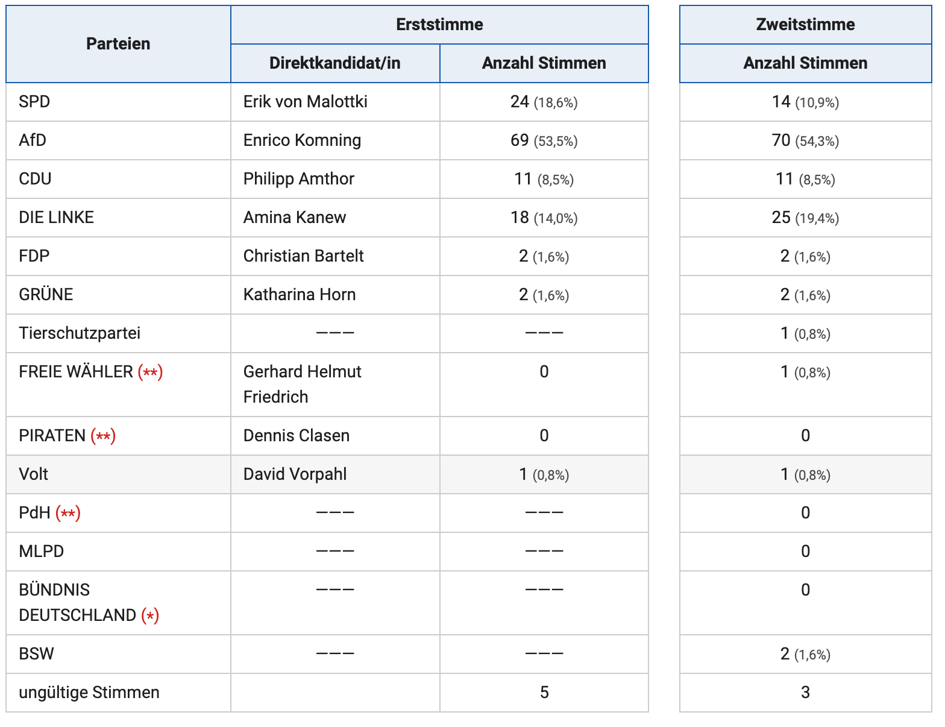
Task: Click David Vorpahl in the Volt row
Action: pyautogui.click(x=295, y=474)
